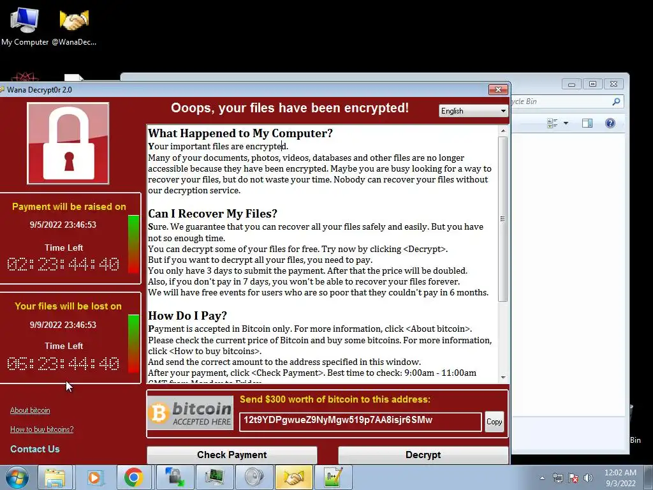The width and height of the screenshot is (653, 490).
Task: Open the English language dropdown
Action: click(474, 111)
